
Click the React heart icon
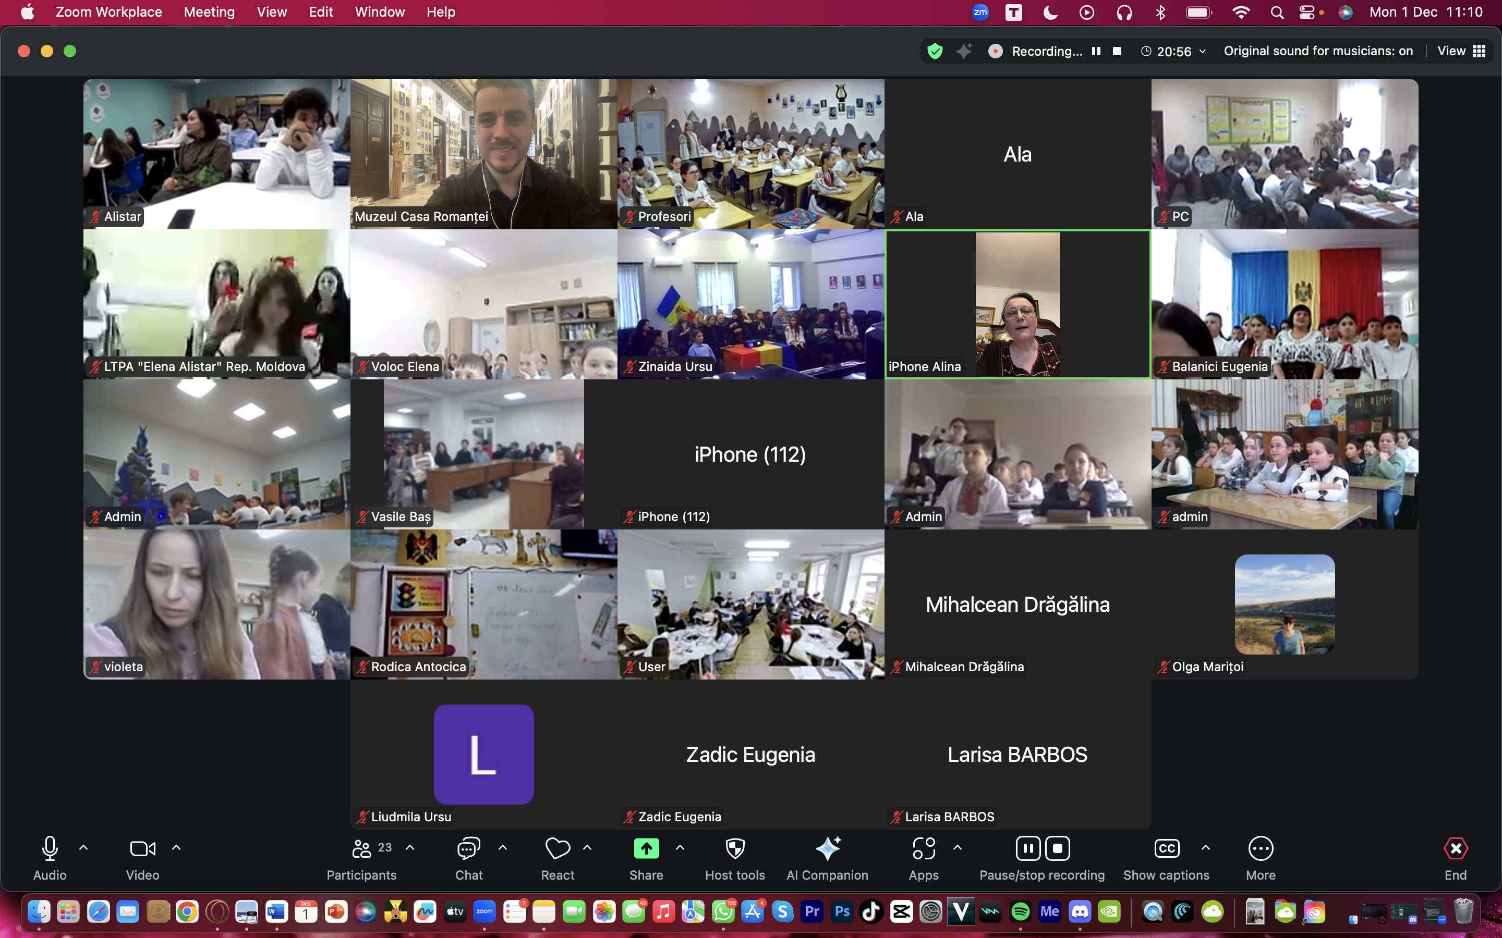click(558, 849)
